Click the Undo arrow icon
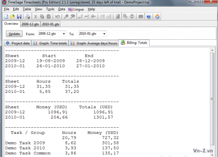 tap(58, 17)
